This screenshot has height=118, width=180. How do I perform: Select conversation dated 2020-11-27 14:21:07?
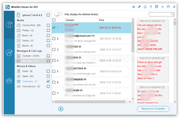click(91, 50)
